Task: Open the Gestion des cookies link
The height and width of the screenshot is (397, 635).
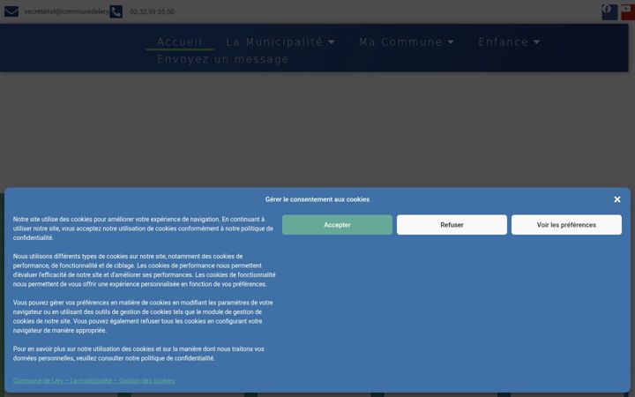Action: pyautogui.click(x=94, y=381)
